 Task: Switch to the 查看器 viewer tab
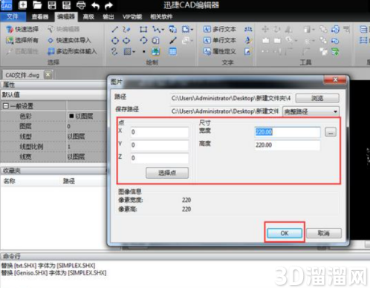40,16
